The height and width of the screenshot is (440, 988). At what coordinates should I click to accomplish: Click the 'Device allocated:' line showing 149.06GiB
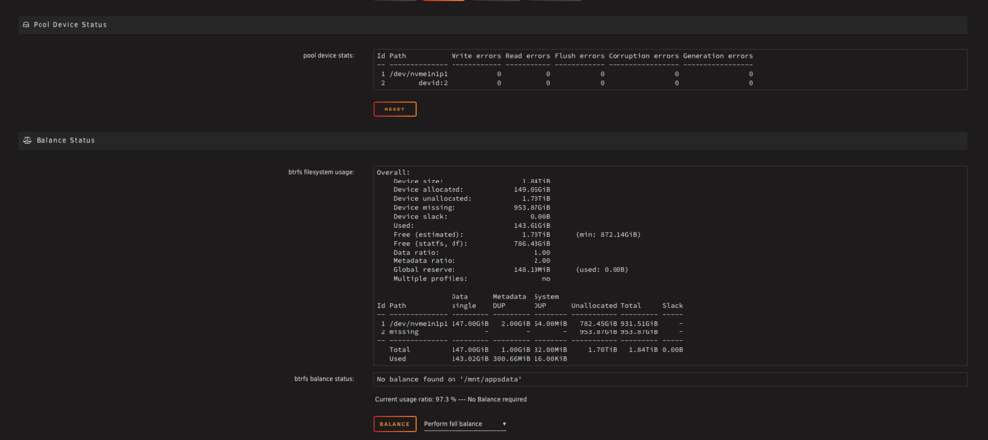[x=472, y=189]
